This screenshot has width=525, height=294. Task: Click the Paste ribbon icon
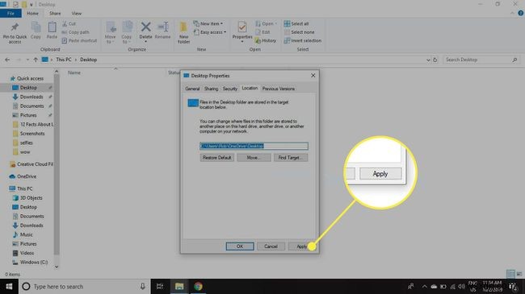[52, 31]
